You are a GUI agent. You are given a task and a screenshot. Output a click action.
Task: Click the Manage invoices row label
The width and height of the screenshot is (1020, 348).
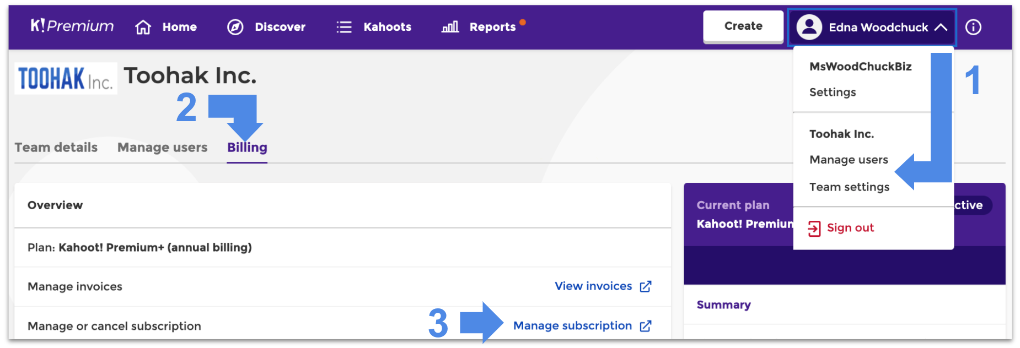[x=75, y=287]
